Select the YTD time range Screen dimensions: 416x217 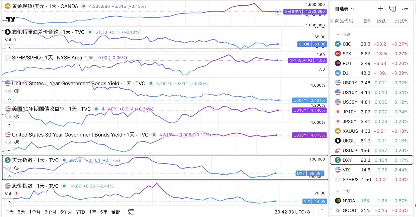[x=80, y=212]
